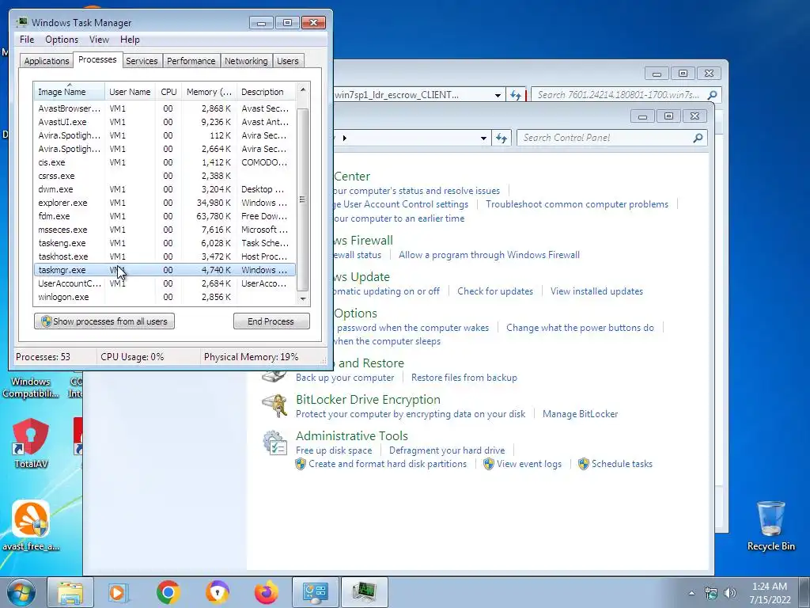Click the network tray icon
The image size is (810, 608).
(711, 593)
